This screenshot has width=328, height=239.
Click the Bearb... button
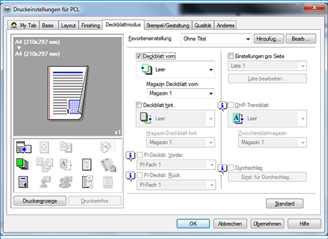click(x=300, y=39)
